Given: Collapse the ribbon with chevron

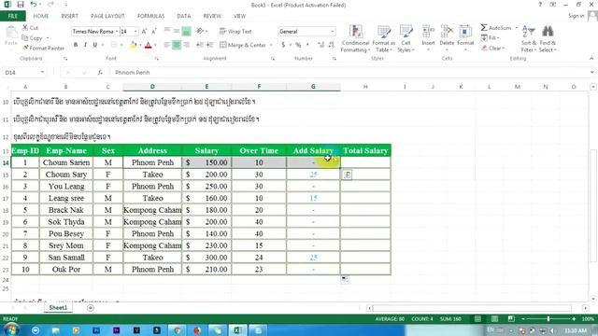Looking at the screenshot, I should tap(591, 59).
